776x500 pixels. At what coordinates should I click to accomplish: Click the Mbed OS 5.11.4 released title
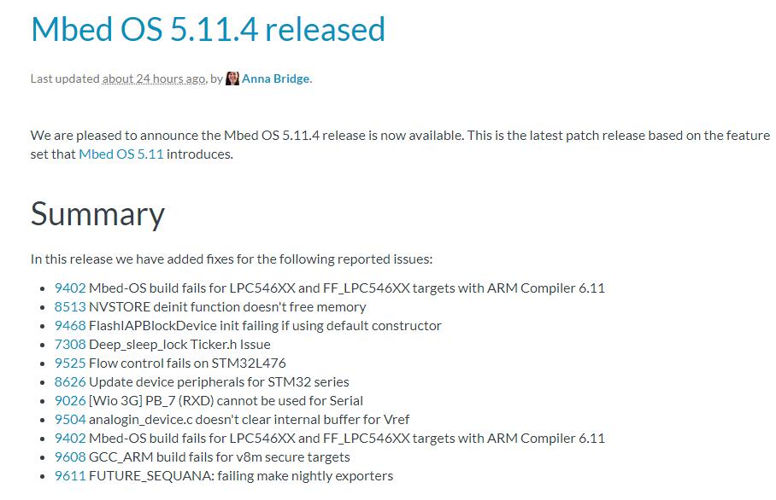click(208, 29)
